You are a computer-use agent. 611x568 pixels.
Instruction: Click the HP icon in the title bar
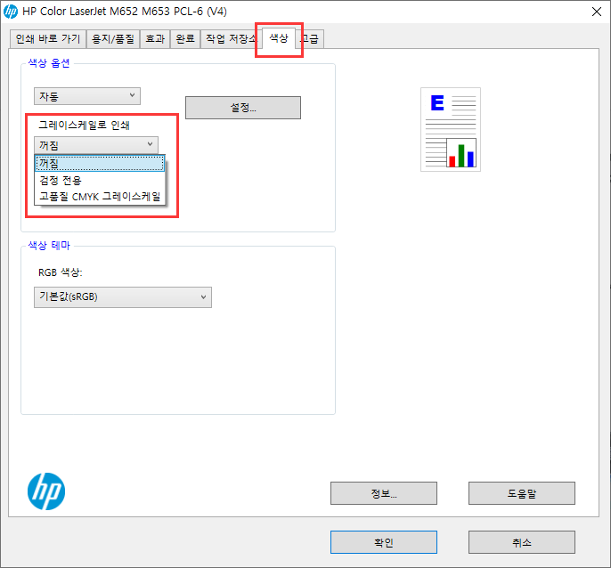11,12
